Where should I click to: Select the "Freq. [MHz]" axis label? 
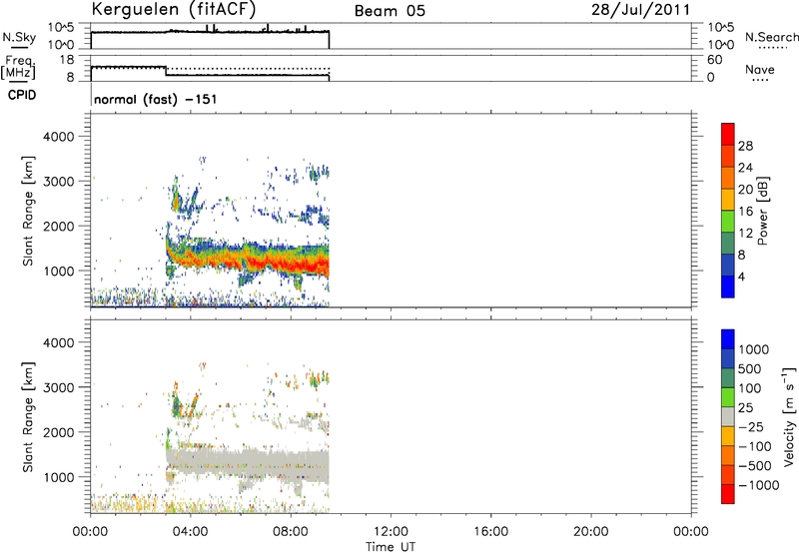click(x=18, y=67)
